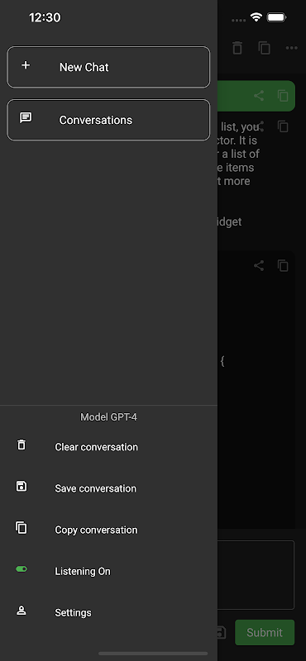Viewport: 306px width, 661px height.
Task: Click the plus icon beside New Chat
Action: coord(26,65)
